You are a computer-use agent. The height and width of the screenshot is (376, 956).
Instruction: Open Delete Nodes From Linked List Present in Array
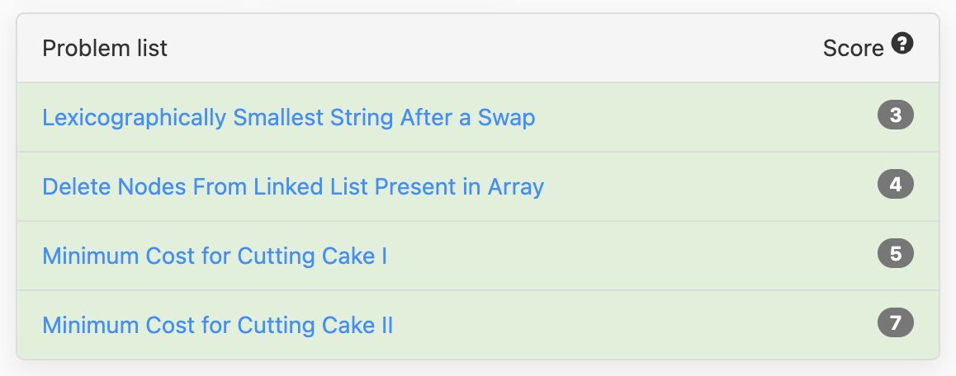pyautogui.click(x=292, y=186)
